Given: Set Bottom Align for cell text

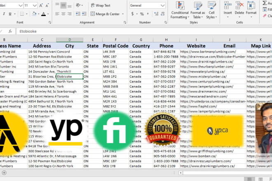Looking at the screenshot, I should point(70,5).
